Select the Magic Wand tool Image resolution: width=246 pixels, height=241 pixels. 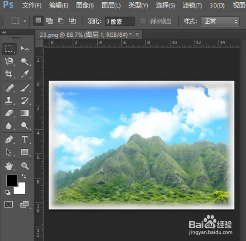pos(24,61)
